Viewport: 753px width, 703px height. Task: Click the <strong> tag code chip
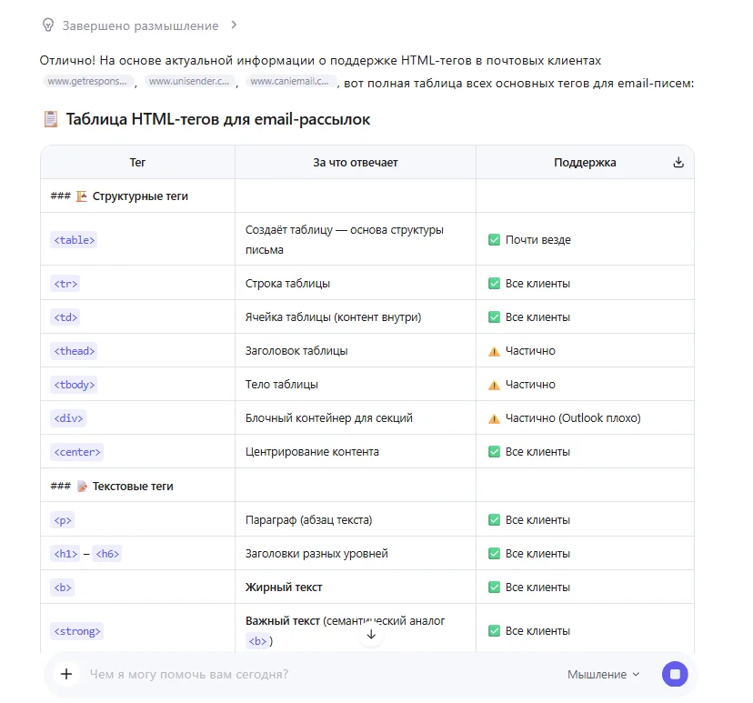pos(77,631)
